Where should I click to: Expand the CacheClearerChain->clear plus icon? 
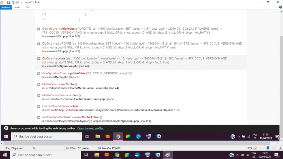(x=38, y=106)
